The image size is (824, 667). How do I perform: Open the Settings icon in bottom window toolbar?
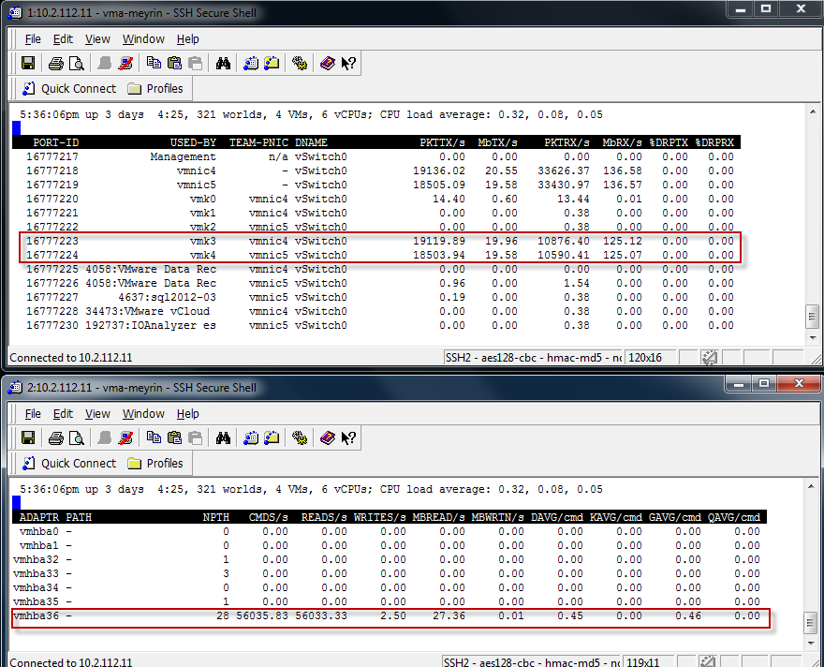click(x=300, y=437)
